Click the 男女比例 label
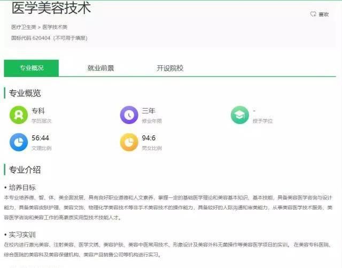 click(x=152, y=148)
